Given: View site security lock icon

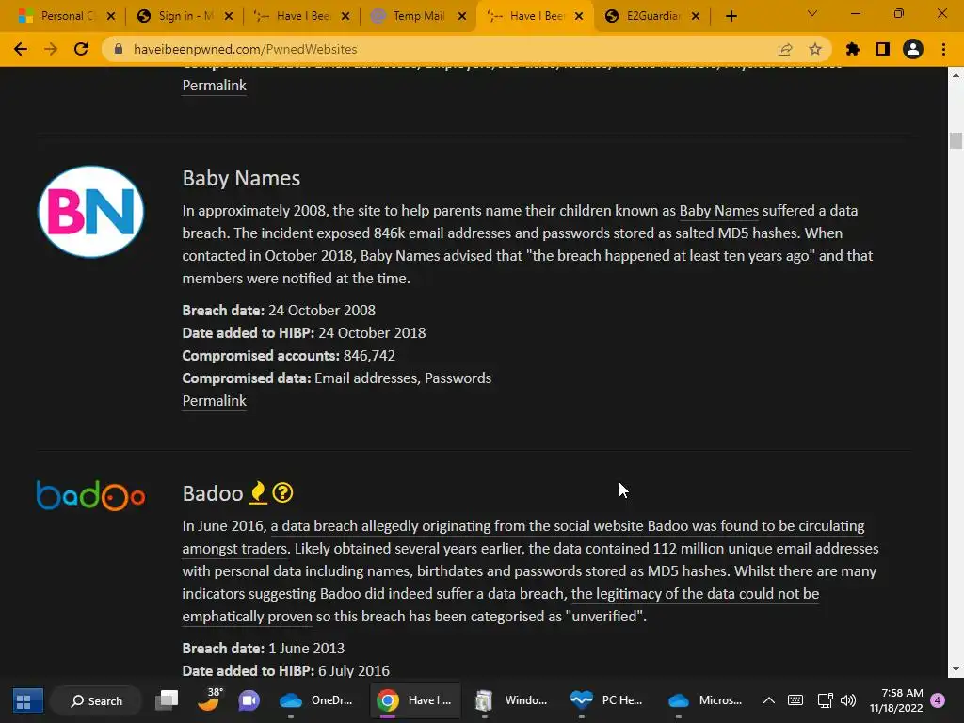Looking at the screenshot, I should [120, 49].
